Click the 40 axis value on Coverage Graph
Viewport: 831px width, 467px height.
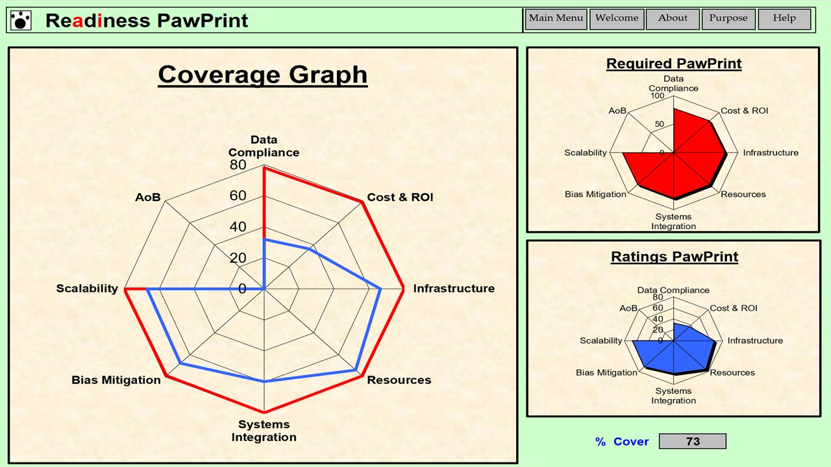point(238,227)
